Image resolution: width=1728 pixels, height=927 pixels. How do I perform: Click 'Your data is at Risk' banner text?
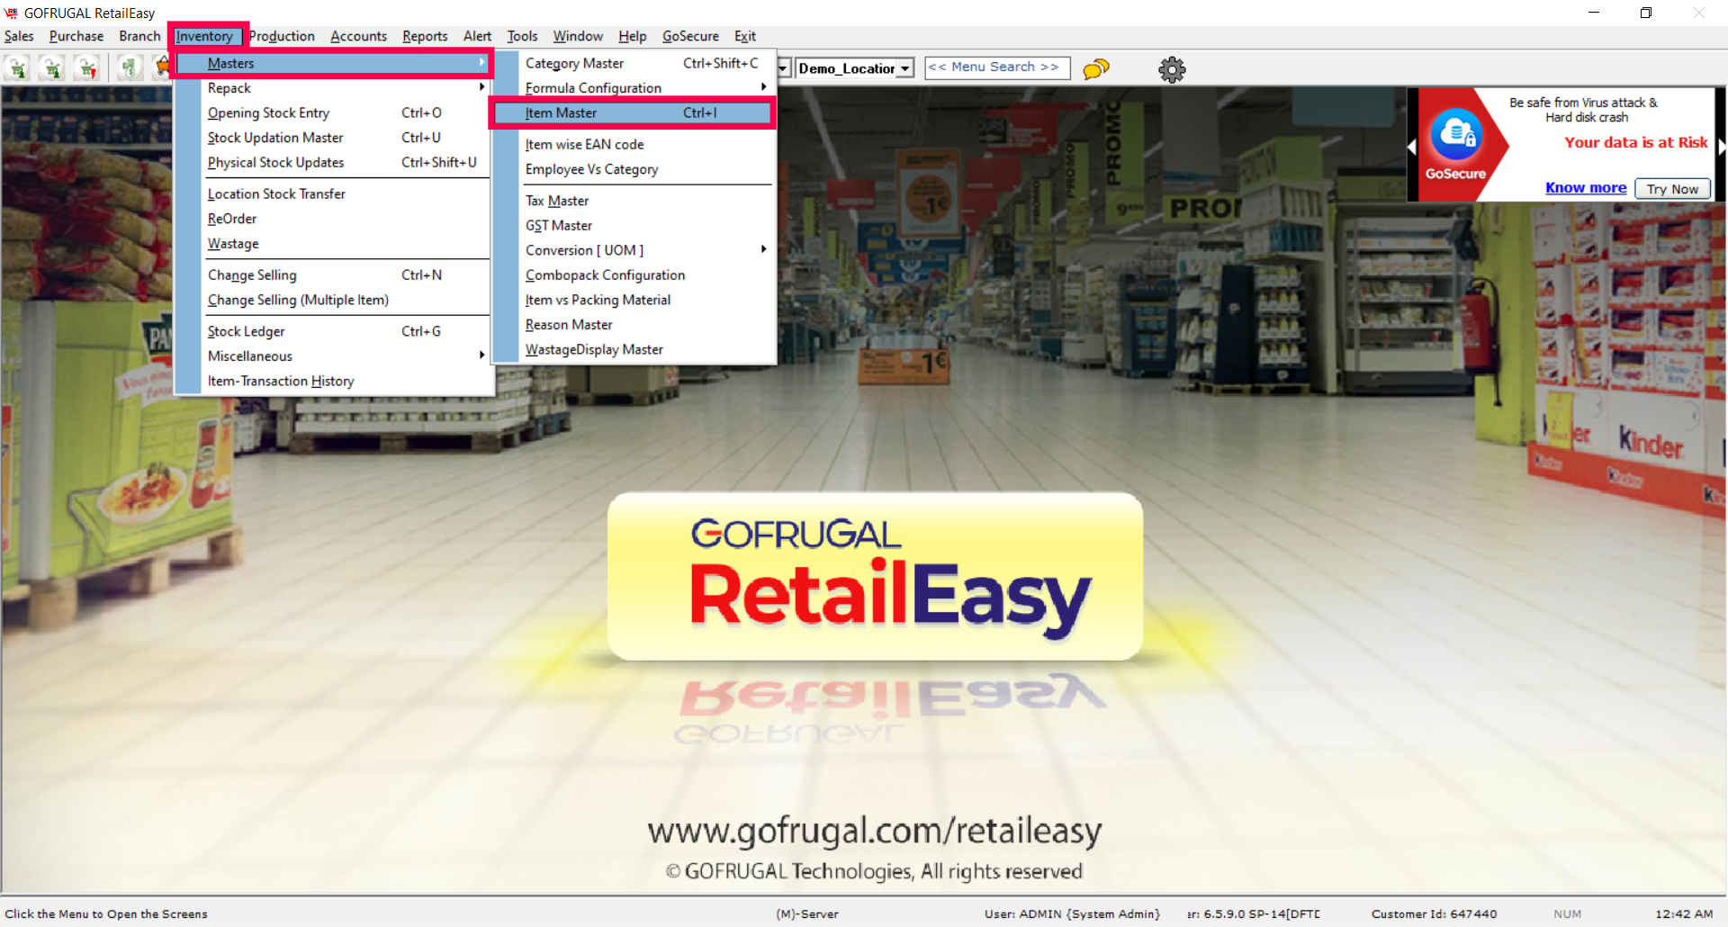tap(1636, 142)
